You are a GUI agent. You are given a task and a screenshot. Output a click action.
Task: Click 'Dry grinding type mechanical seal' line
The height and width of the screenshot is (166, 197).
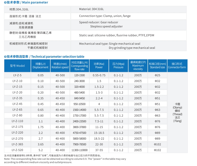click(x=132, y=48)
